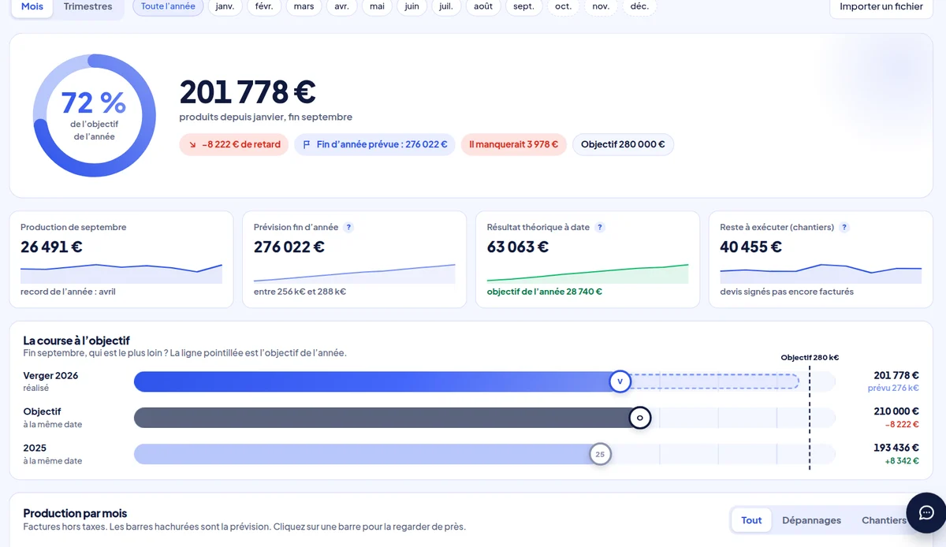Switch to the Dépannages tab
This screenshot has height=547, width=946.
[x=811, y=520]
